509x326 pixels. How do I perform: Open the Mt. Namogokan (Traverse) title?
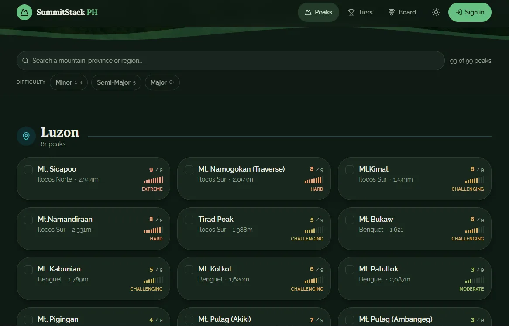[x=241, y=169]
